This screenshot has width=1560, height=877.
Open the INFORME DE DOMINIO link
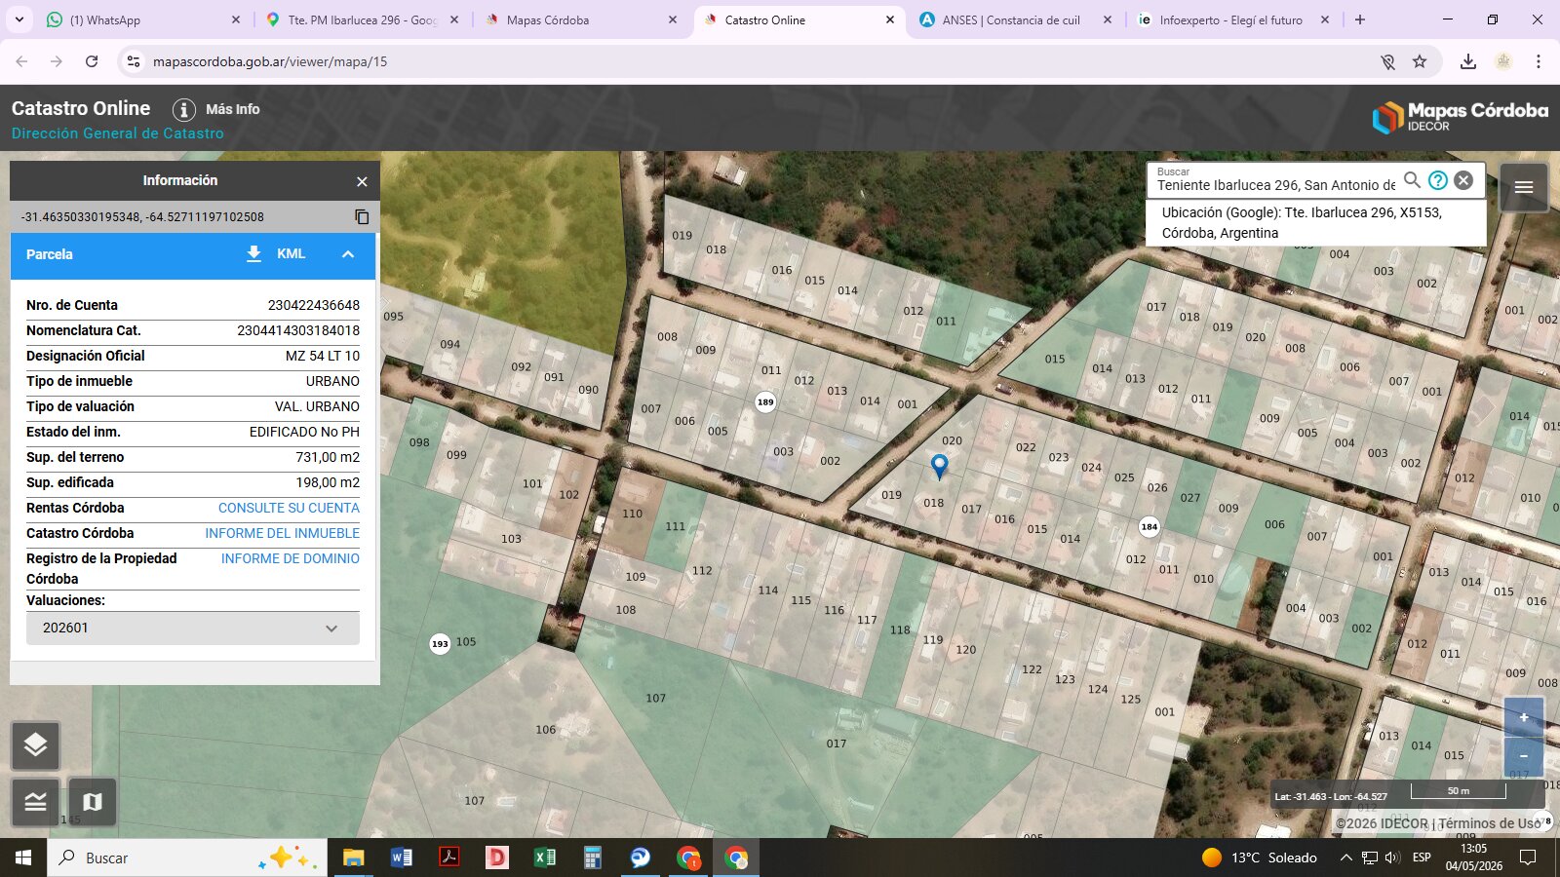290,558
